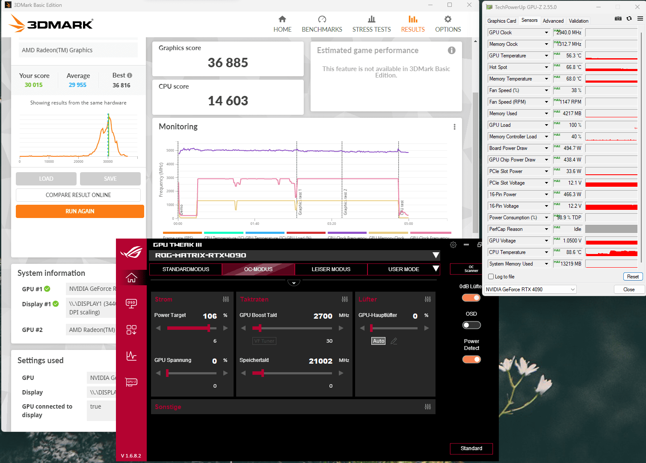
Task: Toggle the OSD switch
Action: tap(471, 325)
